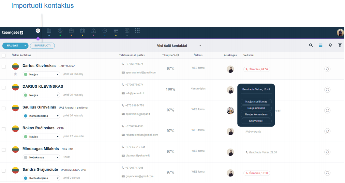Click the IMPORTUOTI button
345x183 pixels.
42,46
